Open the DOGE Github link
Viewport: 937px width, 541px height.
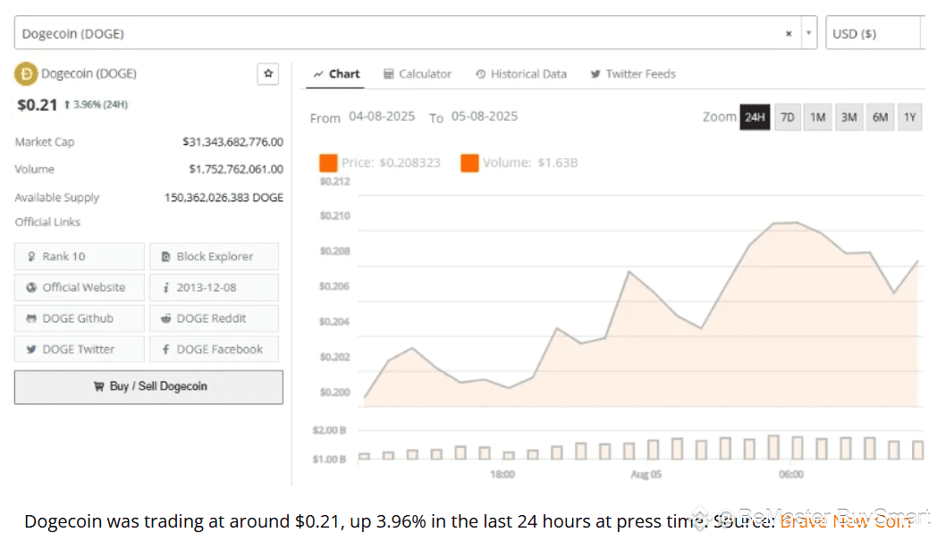tap(80, 318)
